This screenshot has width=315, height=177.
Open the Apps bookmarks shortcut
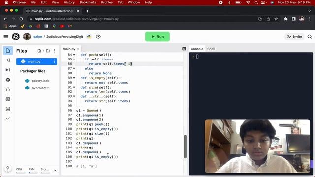[x=10, y=26]
